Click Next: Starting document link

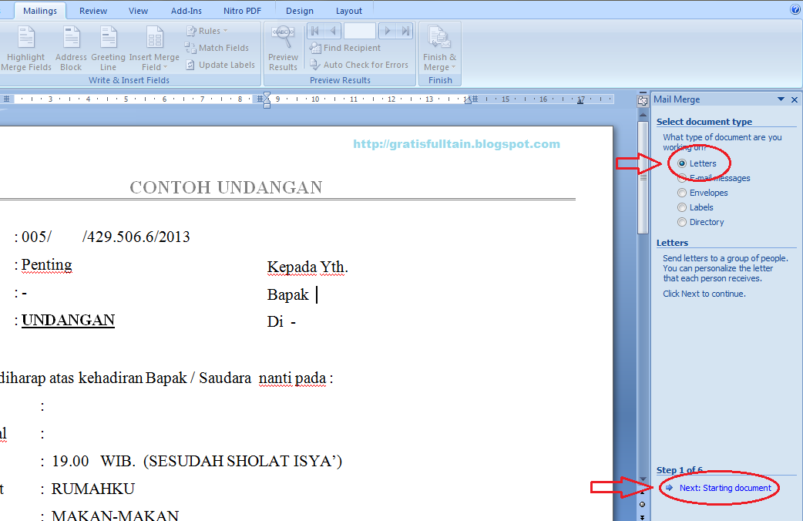(x=724, y=488)
